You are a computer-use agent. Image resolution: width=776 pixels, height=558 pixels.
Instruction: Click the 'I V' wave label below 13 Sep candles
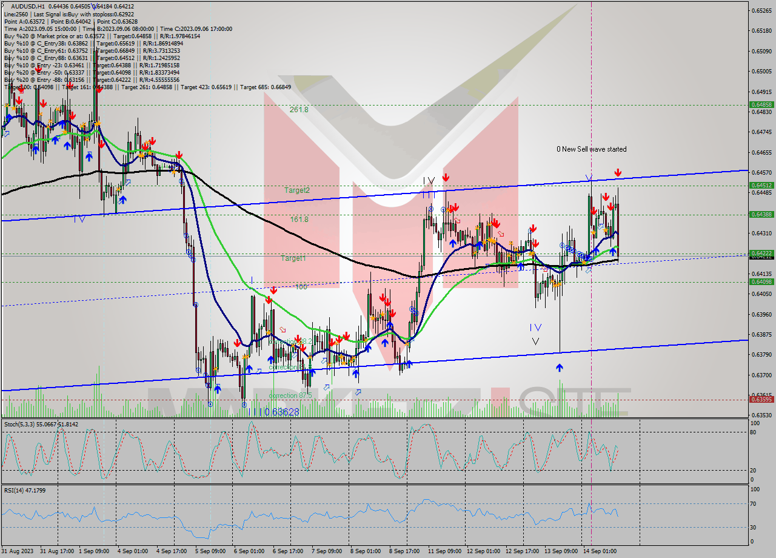point(535,328)
